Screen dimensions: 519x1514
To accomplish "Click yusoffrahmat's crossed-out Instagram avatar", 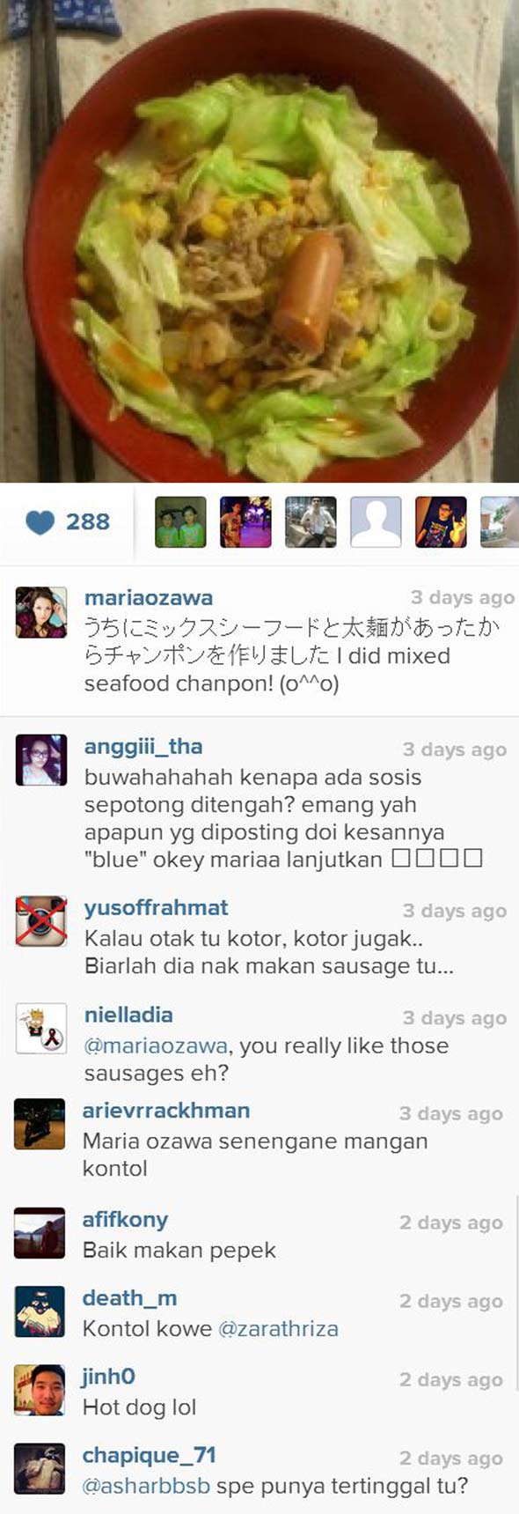I will pyautogui.click(x=41, y=921).
